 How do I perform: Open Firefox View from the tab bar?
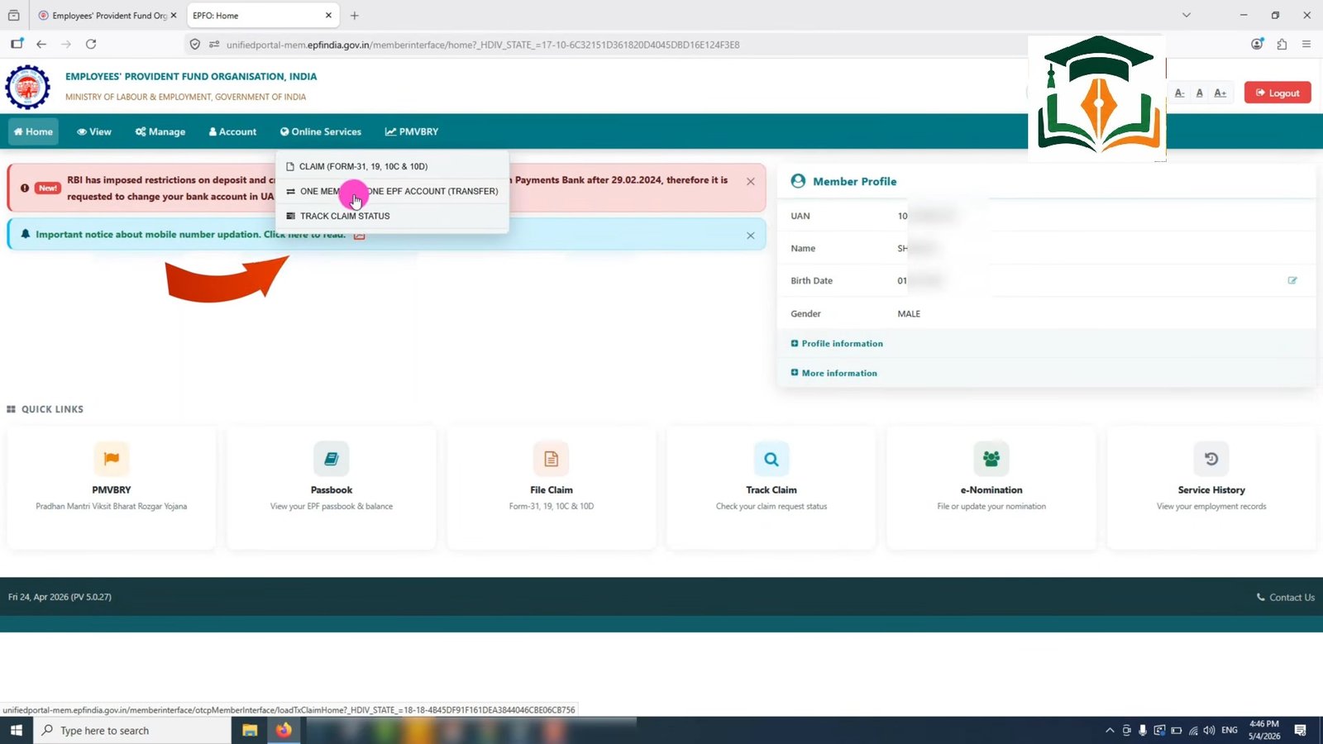click(14, 16)
